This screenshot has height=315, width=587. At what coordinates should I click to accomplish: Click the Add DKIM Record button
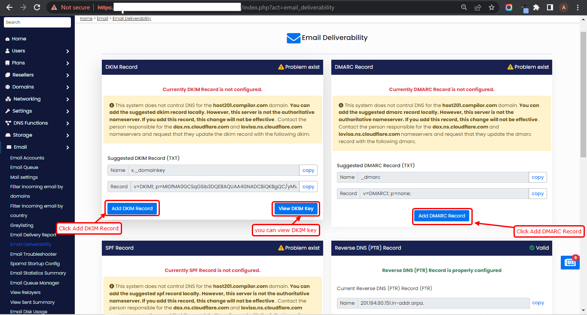click(x=132, y=208)
